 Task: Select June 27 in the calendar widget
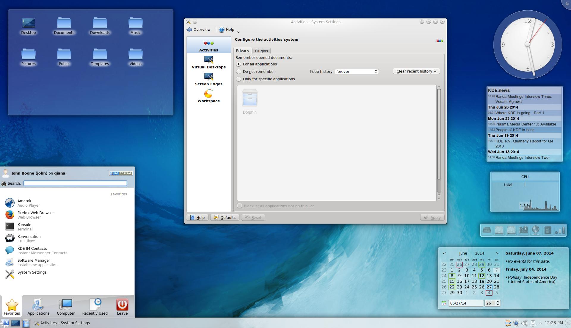[x=489, y=287]
